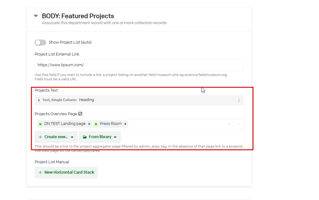Click the translation icon beside Projects Overview Page

point(80,114)
